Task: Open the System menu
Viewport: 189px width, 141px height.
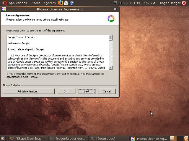Action: pos(50,3)
